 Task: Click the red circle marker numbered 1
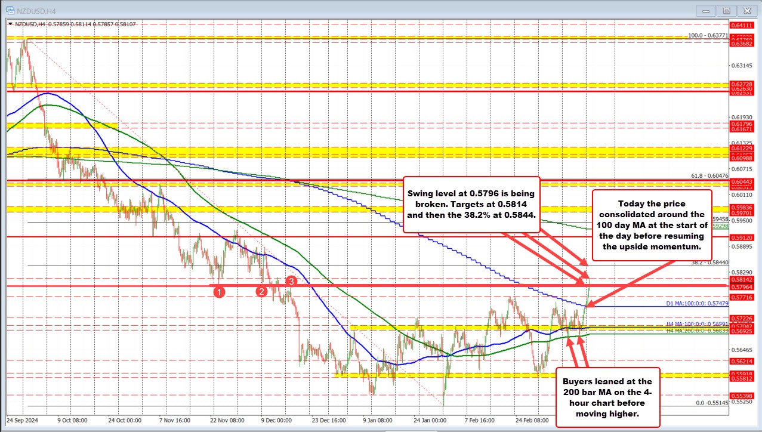pyautogui.click(x=220, y=291)
